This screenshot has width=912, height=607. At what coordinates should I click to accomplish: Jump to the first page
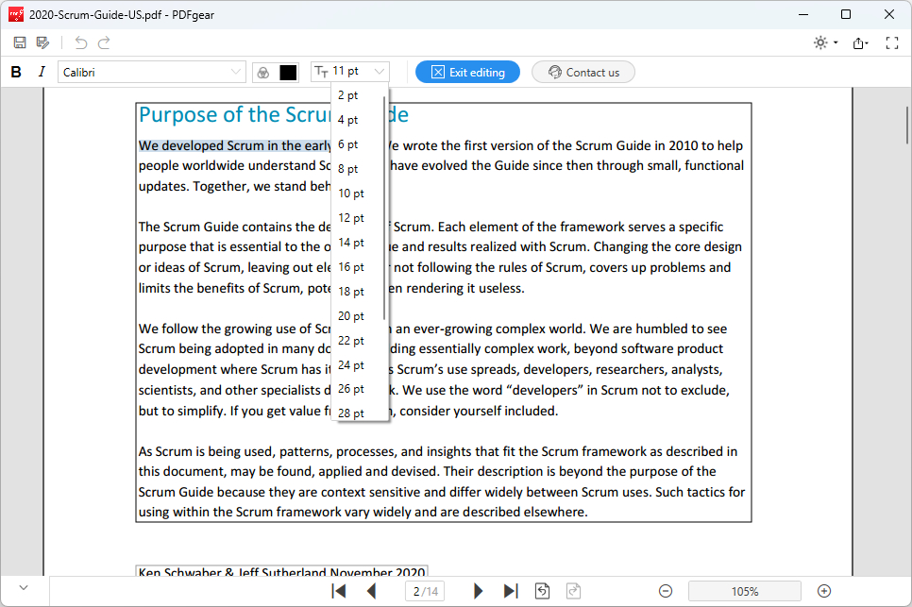coord(339,591)
